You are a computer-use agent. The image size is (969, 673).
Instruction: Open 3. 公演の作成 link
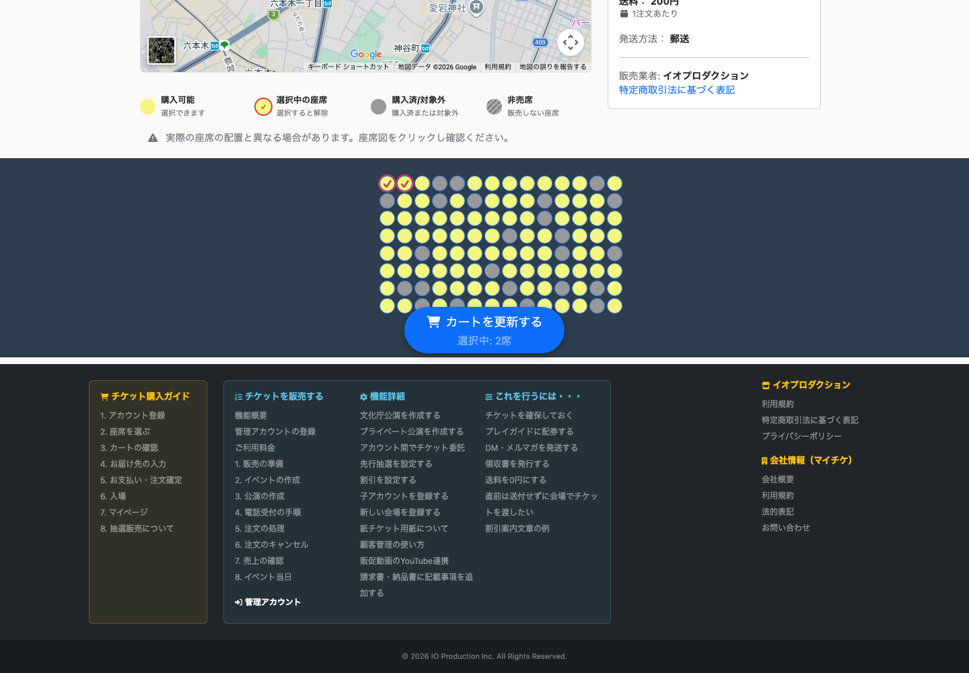click(260, 497)
